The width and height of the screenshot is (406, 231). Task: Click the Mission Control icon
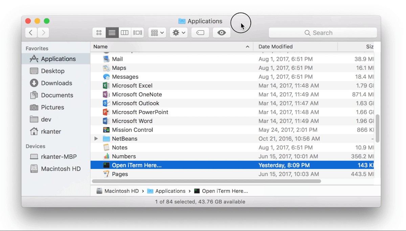[107, 130]
